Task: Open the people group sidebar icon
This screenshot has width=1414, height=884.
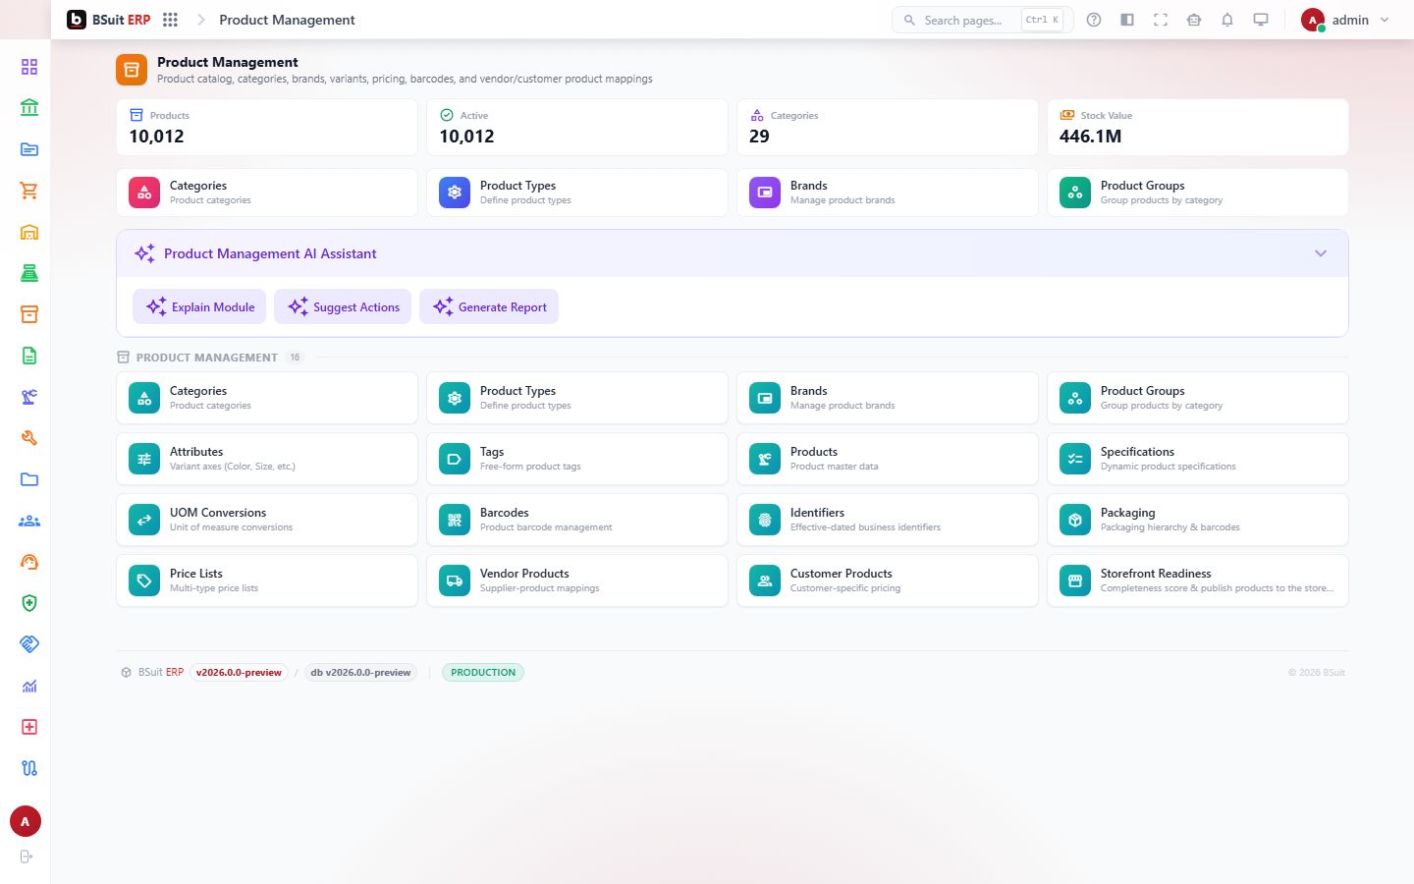Action: (29, 521)
